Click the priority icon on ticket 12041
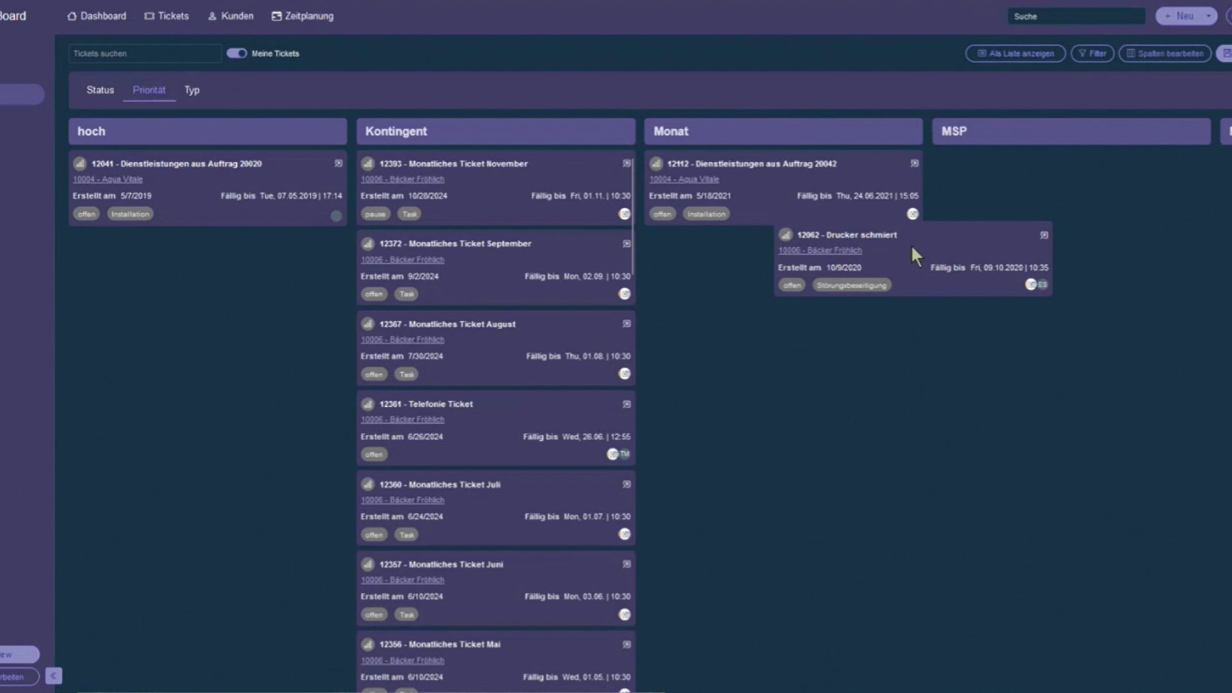This screenshot has height=693, width=1232. pyautogui.click(x=80, y=164)
